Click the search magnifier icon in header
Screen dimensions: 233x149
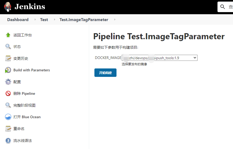pyautogui.click(x=222, y=7)
